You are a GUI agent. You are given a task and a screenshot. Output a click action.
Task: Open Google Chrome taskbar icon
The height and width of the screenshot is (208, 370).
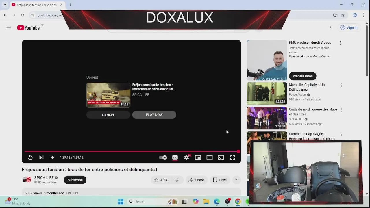coord(238,202)
